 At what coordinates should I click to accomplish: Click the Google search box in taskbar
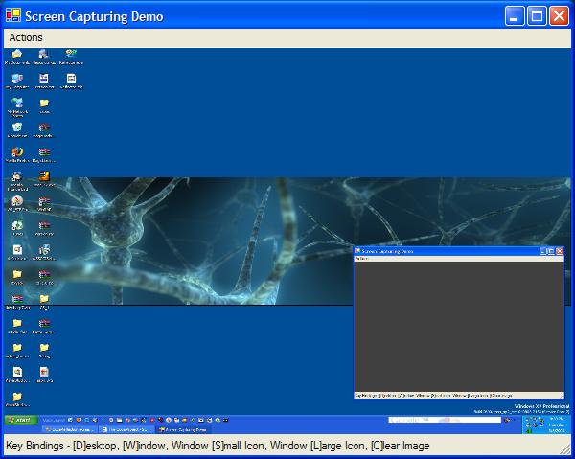click(x=445, y=420)
